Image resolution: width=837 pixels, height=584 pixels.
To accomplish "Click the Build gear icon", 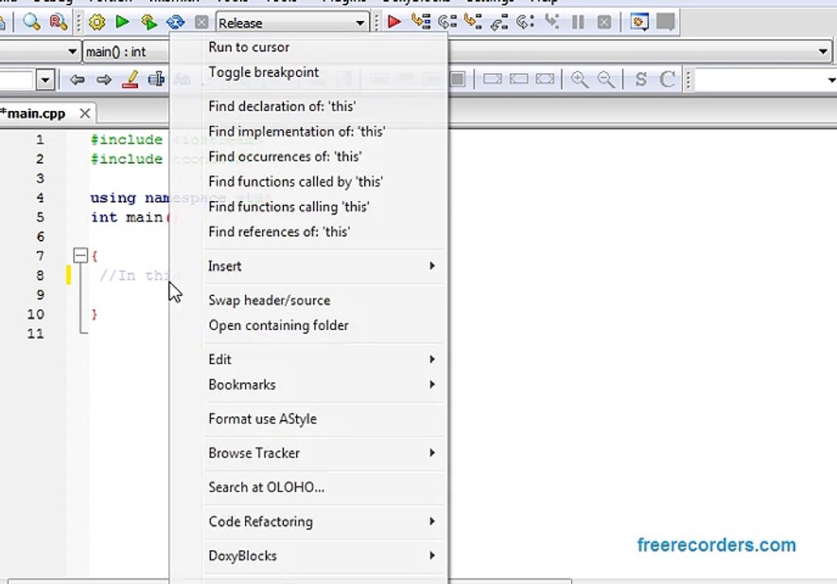I will pyautogui.click(x=97, y=23).
